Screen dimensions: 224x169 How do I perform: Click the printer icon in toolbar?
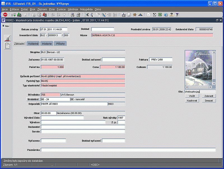click(x=72, y=15)
